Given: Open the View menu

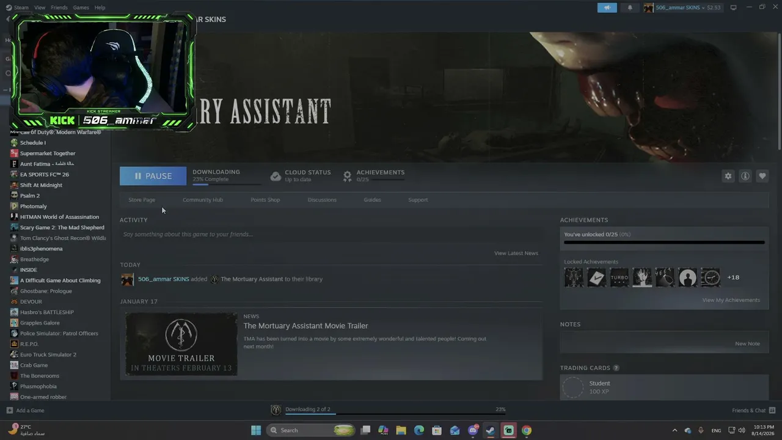Looking at the screenshot, I should [40, 7].
